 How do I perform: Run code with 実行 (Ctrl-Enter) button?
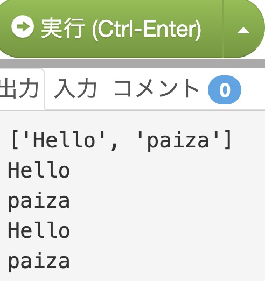tap(111, 29)
